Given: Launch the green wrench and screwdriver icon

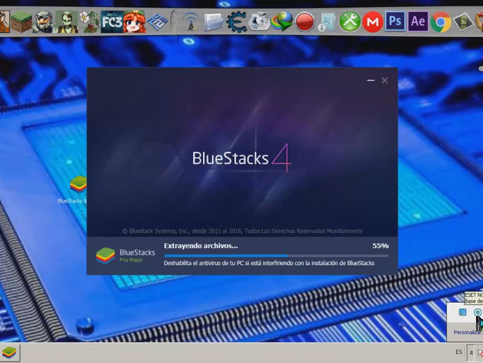Looking at the screenshot, I should pyautogui.click(x=349, y=22).
